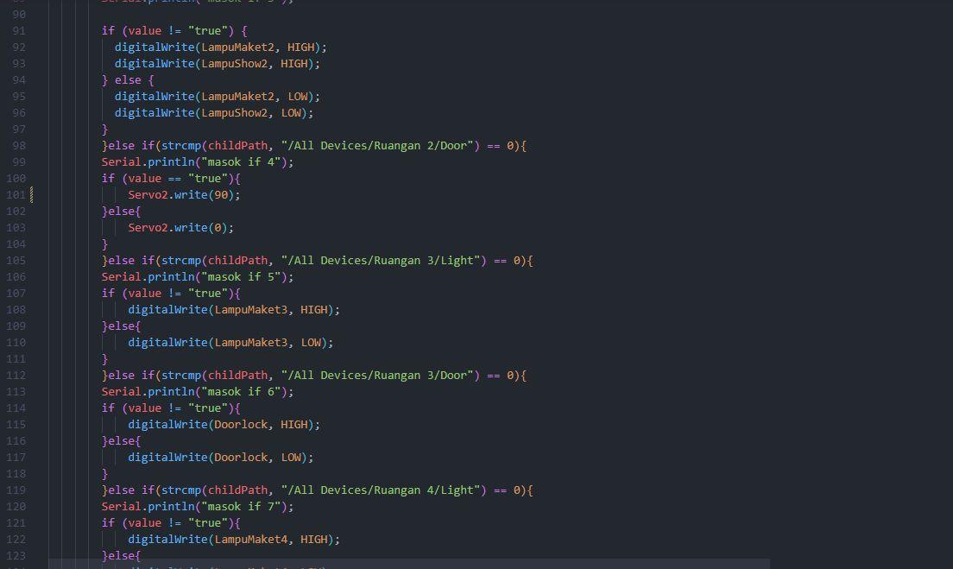
Task: Click the value variable on line 100
Action: point(144,178)
